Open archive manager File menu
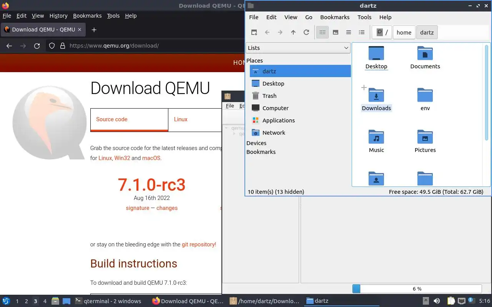 click(230, 106)
